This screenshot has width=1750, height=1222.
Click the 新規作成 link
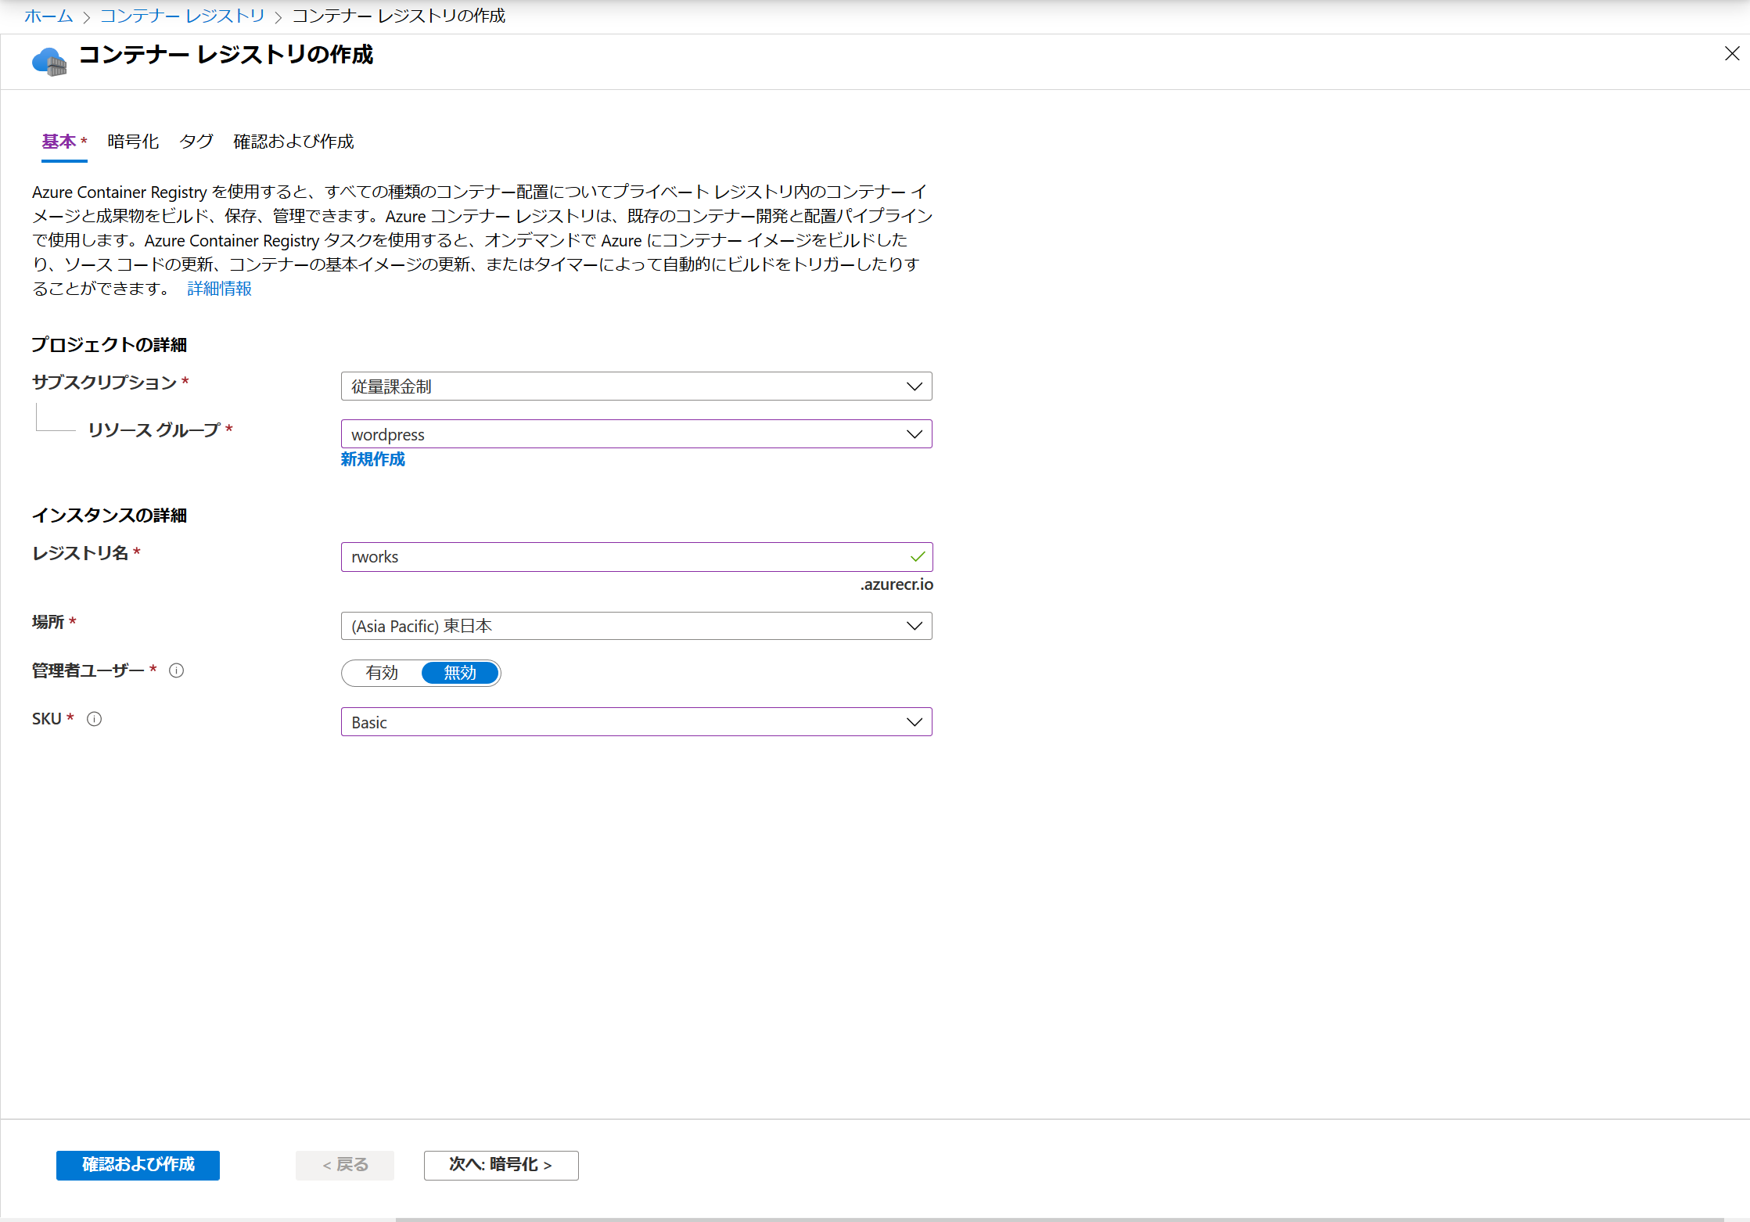373,459
